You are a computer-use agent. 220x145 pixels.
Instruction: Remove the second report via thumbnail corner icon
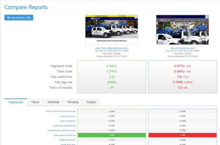(207, 17)
